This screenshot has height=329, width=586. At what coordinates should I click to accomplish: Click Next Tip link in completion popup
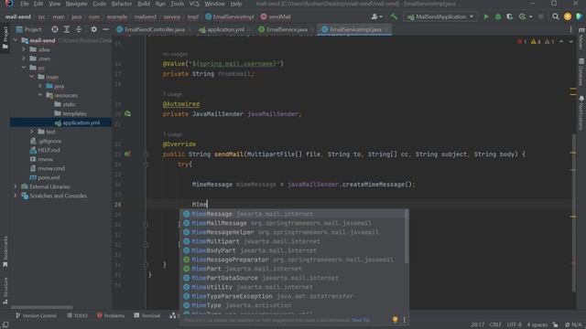click(360, 320)
